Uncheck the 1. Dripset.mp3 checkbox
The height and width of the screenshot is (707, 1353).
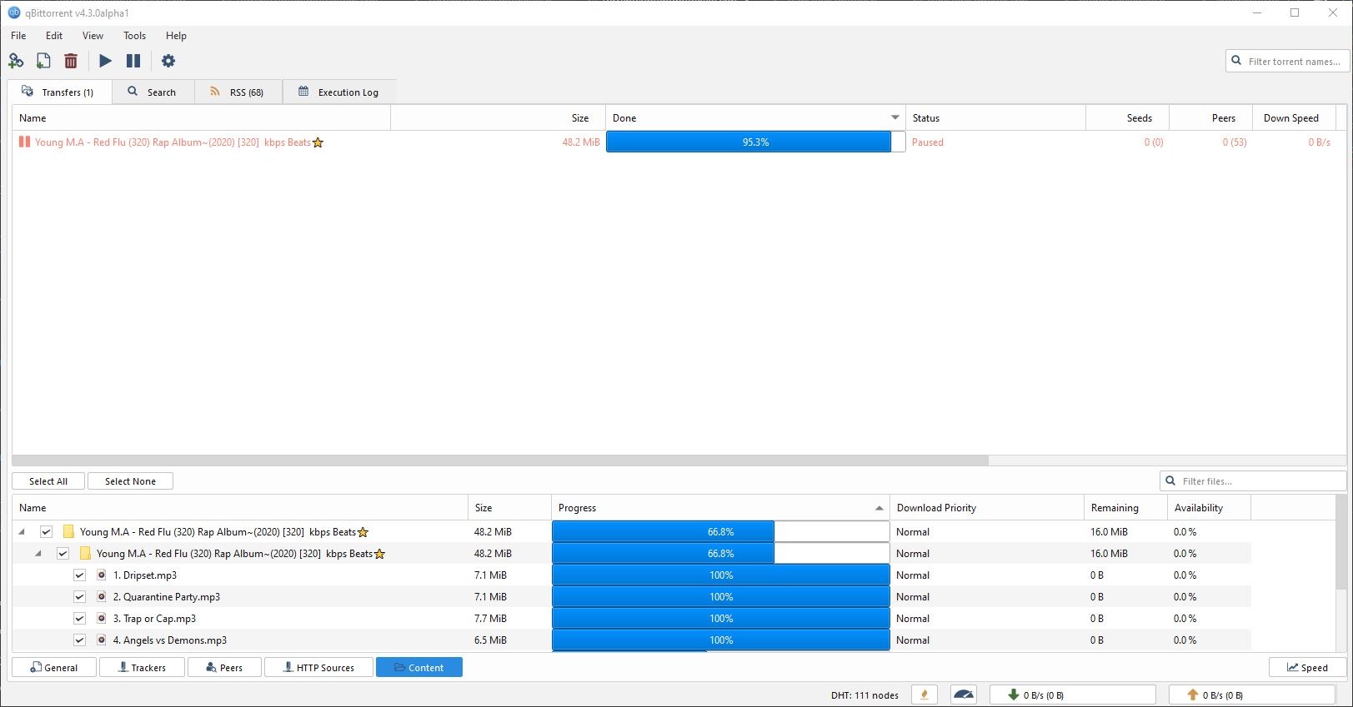(x=79, y=575)
